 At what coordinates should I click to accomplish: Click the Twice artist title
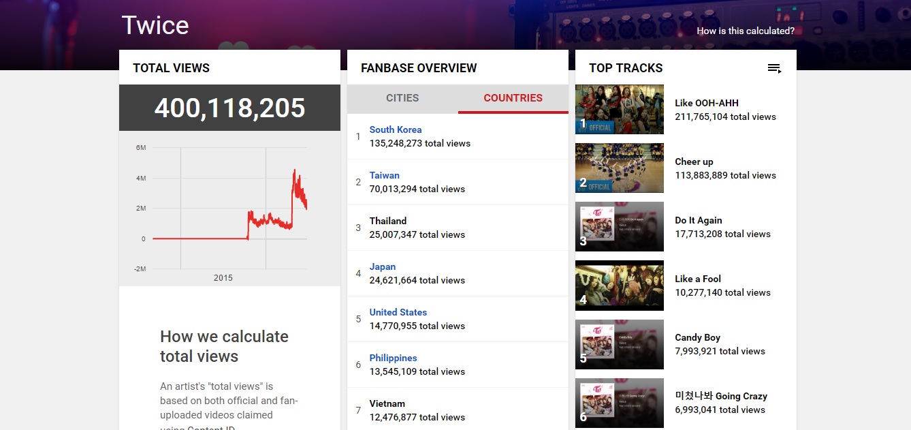pos(155,25)
